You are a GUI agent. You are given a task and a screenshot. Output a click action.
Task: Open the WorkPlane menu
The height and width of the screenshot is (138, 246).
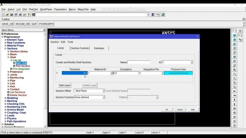46,9
